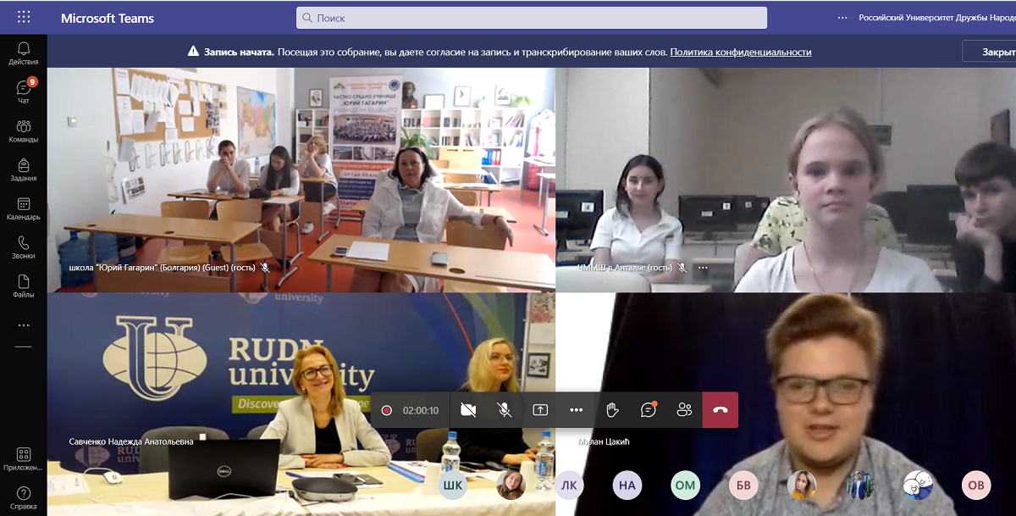Click the "Запись начата." banner text
Viewport: 1016px width, 516px height.
240,52
